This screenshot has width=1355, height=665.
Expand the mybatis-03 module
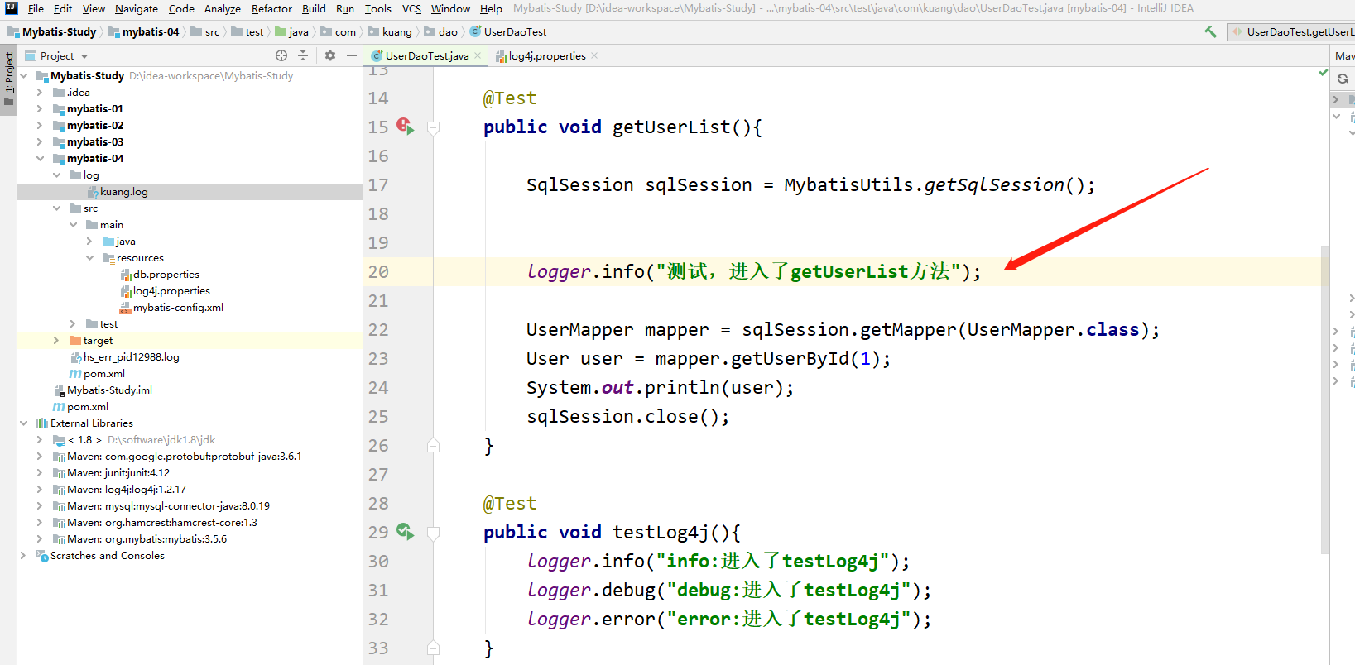[40, 141]
